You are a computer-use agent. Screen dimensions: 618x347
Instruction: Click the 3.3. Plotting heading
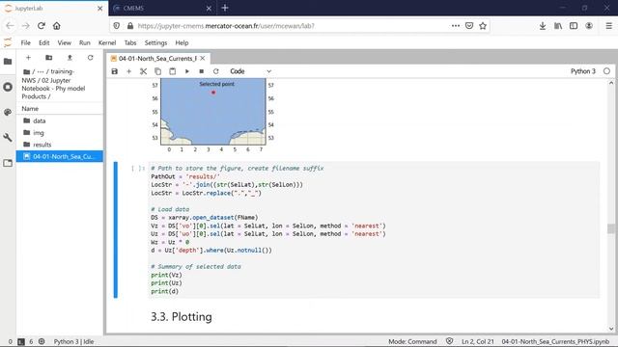182,317
